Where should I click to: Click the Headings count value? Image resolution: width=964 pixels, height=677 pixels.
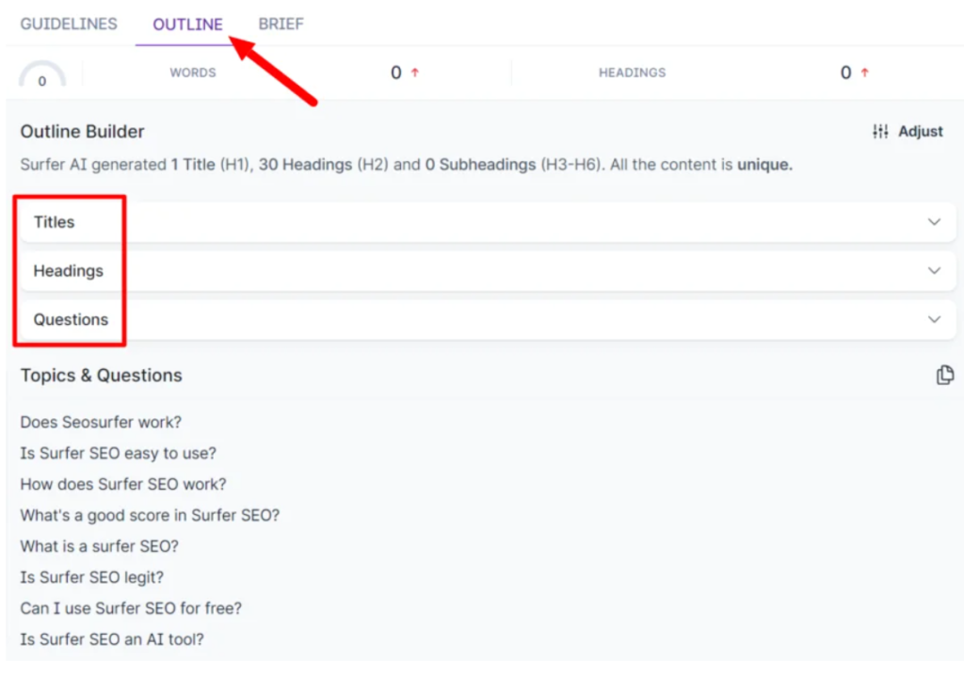tap(846, 73)
